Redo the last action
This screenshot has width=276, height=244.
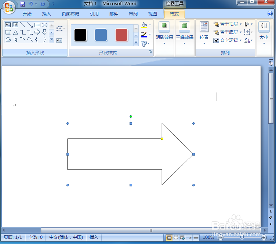[43, 4]
